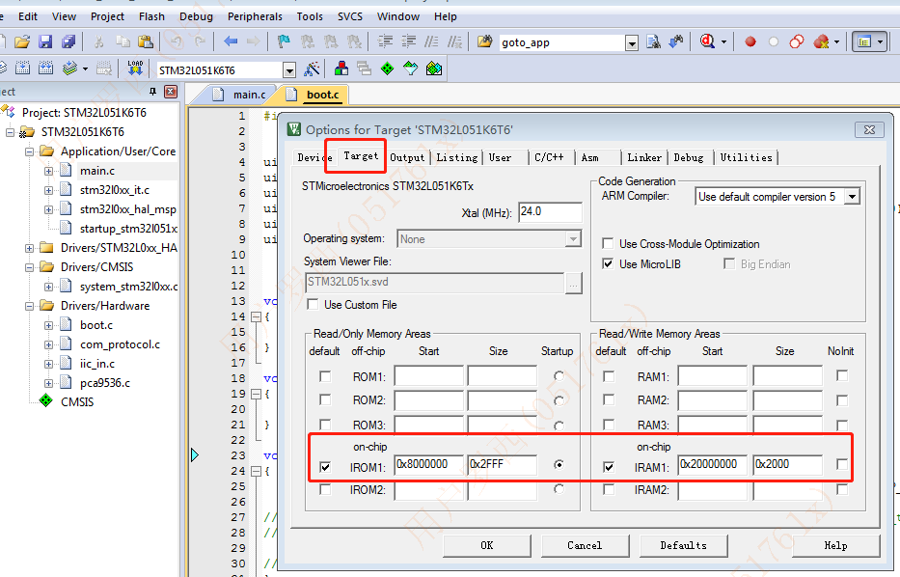The width and height of the screenshot is (900, 577).
Task: Click the Batch Build stacked-layers icon
Action: (69, 69)
